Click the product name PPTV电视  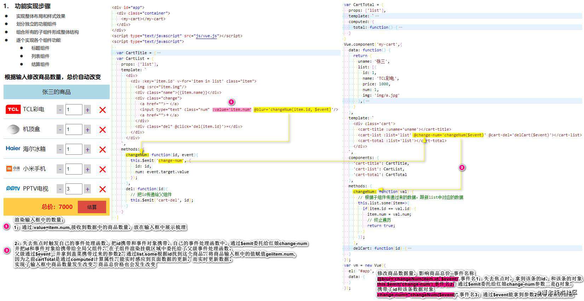coord(35,189)
